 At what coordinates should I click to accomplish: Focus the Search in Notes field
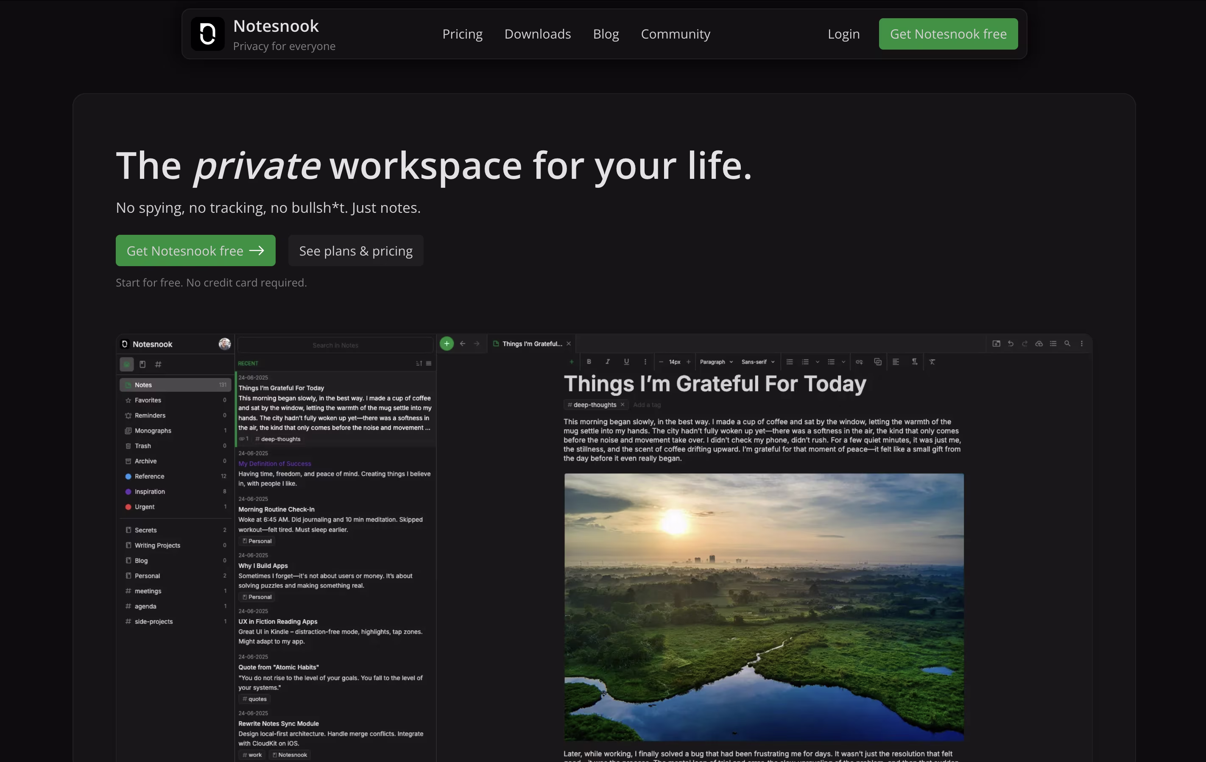335,345
